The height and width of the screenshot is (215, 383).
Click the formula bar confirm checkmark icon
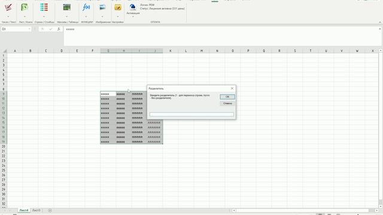[50, 29]
